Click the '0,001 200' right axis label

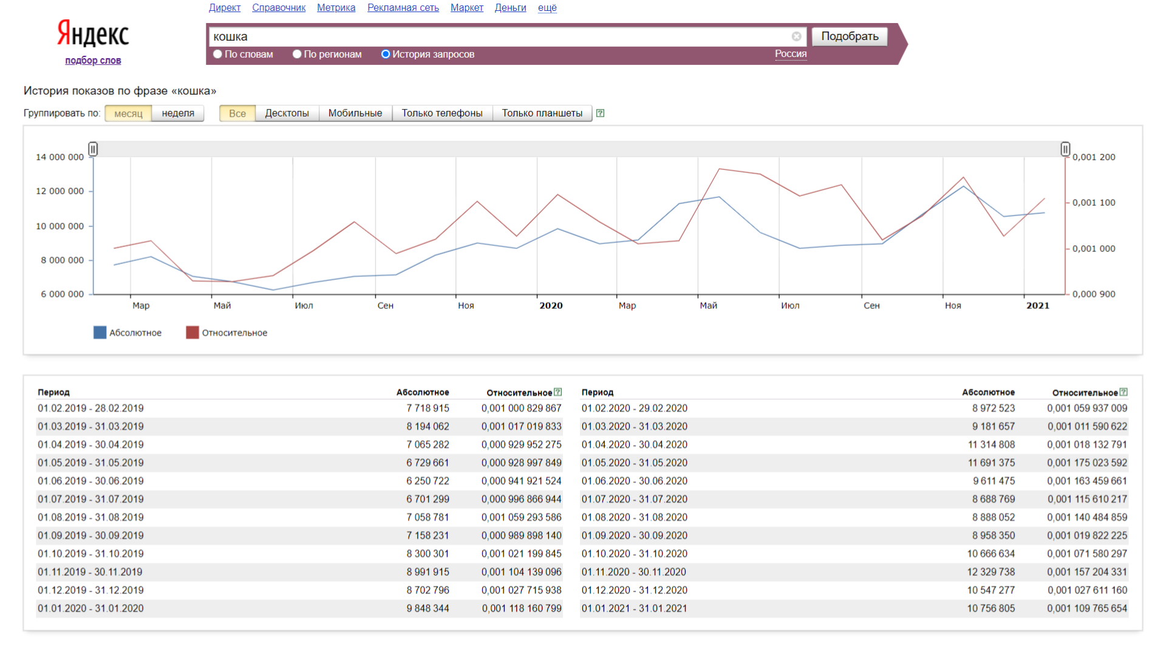pyautogui.click(x=1094, y=157)
